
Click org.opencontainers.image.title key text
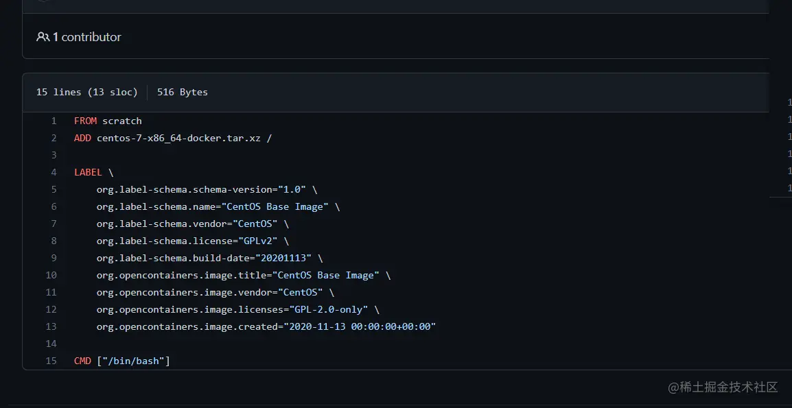tap(181, 276)
